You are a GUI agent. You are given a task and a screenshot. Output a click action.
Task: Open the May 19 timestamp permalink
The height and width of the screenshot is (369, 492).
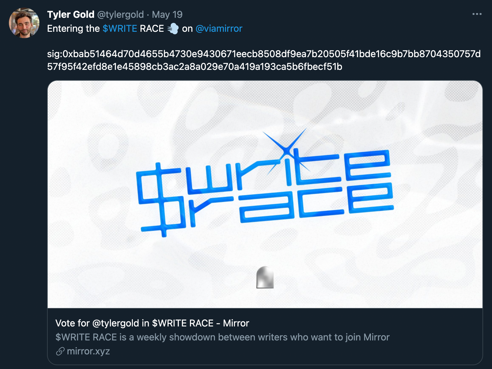click(167, 14)
